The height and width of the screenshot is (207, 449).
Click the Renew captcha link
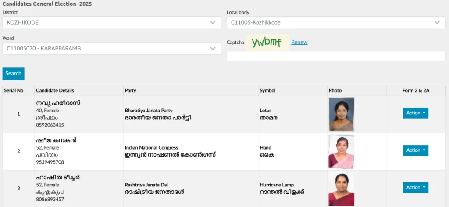(299, 42)
